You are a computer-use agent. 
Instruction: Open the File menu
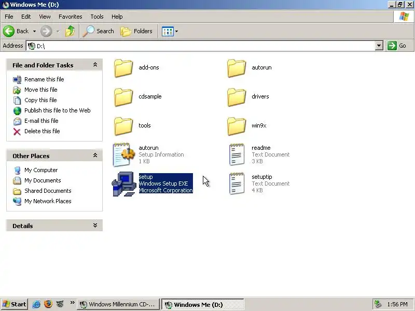(x=9, y=17)
